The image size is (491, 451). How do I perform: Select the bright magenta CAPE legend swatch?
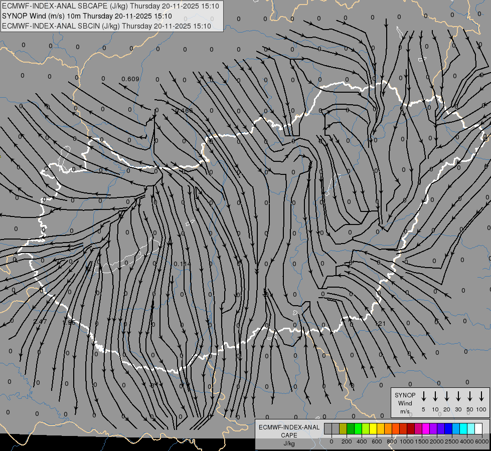(426, 428)
